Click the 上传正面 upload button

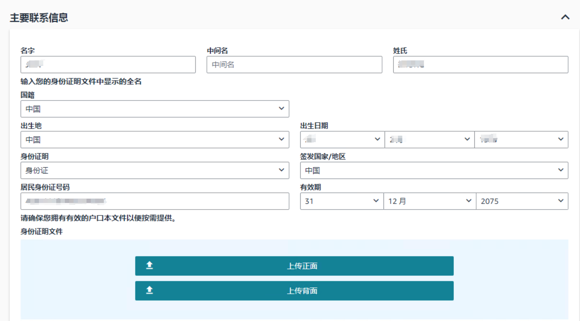pyautogui.click(x=302, y=266)
